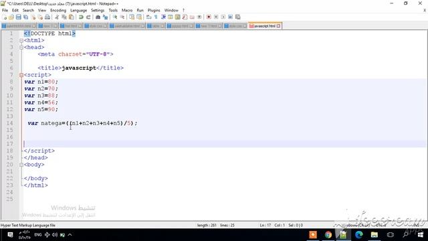
Task: Run macro multiple times icon
Action: [230, 17]
